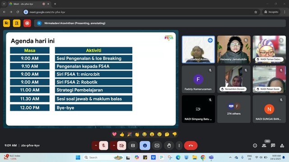Open a new browser tab
Image resolution: width=289 pixels, height=162 pixels.
55,4
